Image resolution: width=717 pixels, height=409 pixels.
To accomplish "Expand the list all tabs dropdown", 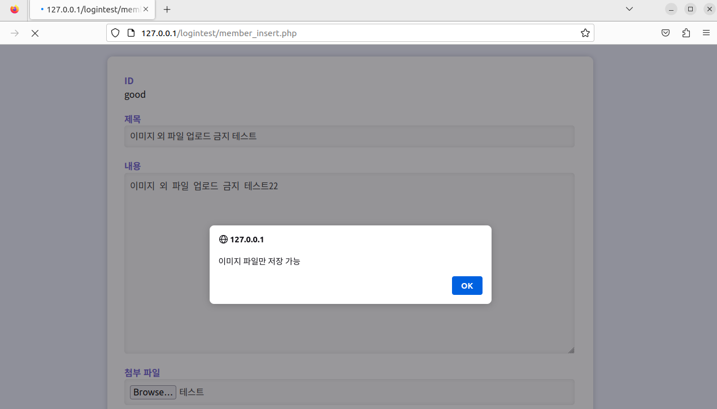I will click(x=629, y=9).
